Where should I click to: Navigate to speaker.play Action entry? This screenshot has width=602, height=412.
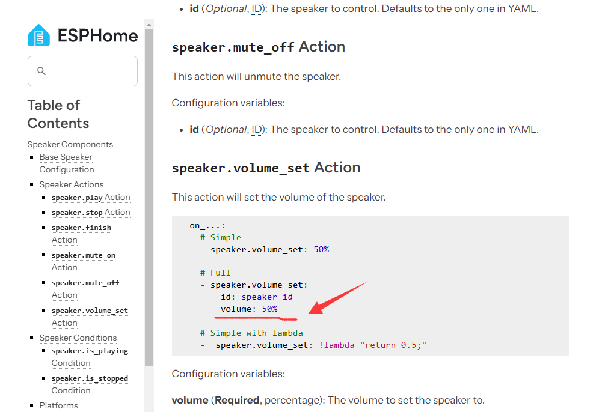(x=90, y=197)
